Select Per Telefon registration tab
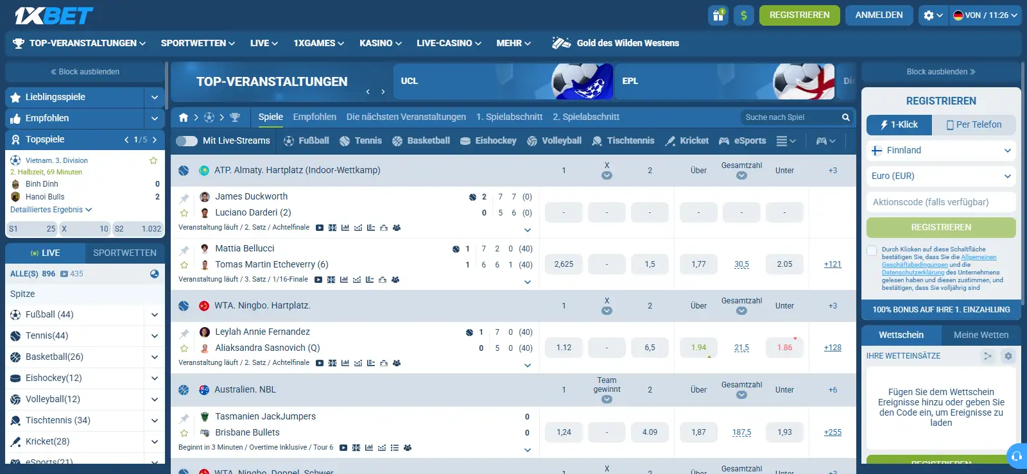The image size is (1027, 474). pos(974,125)
